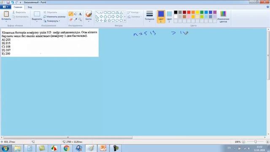Click the Crop (Обрезать) button
Screen dimensions: 270x152
tap(50, 12)
